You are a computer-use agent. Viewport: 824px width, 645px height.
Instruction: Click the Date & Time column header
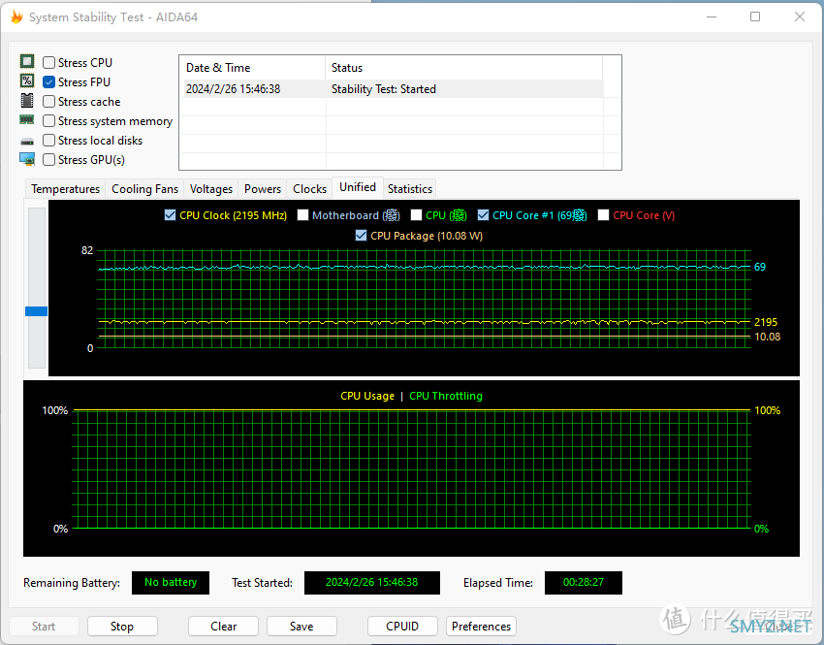coord(252,68)
